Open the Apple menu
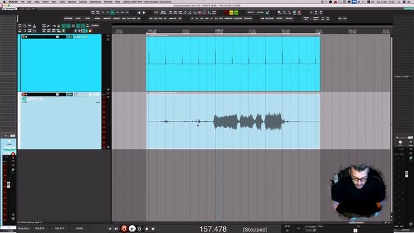414x233 pixels. click(5, 1)
